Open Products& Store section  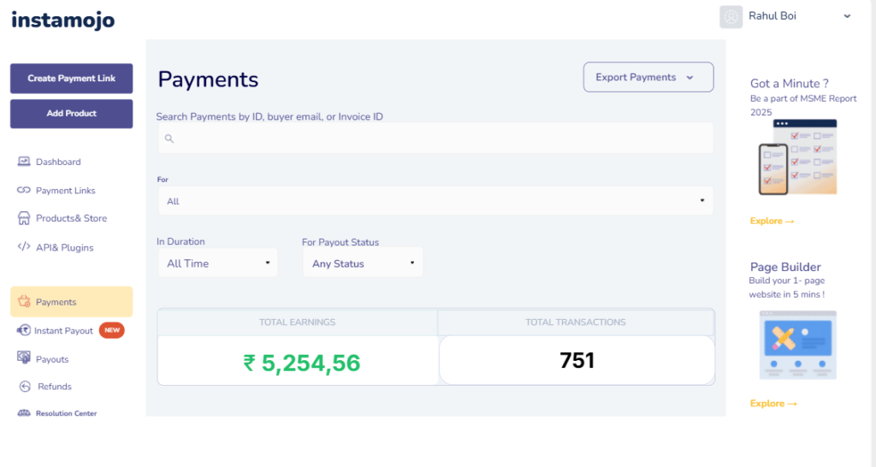click(x=72, y=218)
